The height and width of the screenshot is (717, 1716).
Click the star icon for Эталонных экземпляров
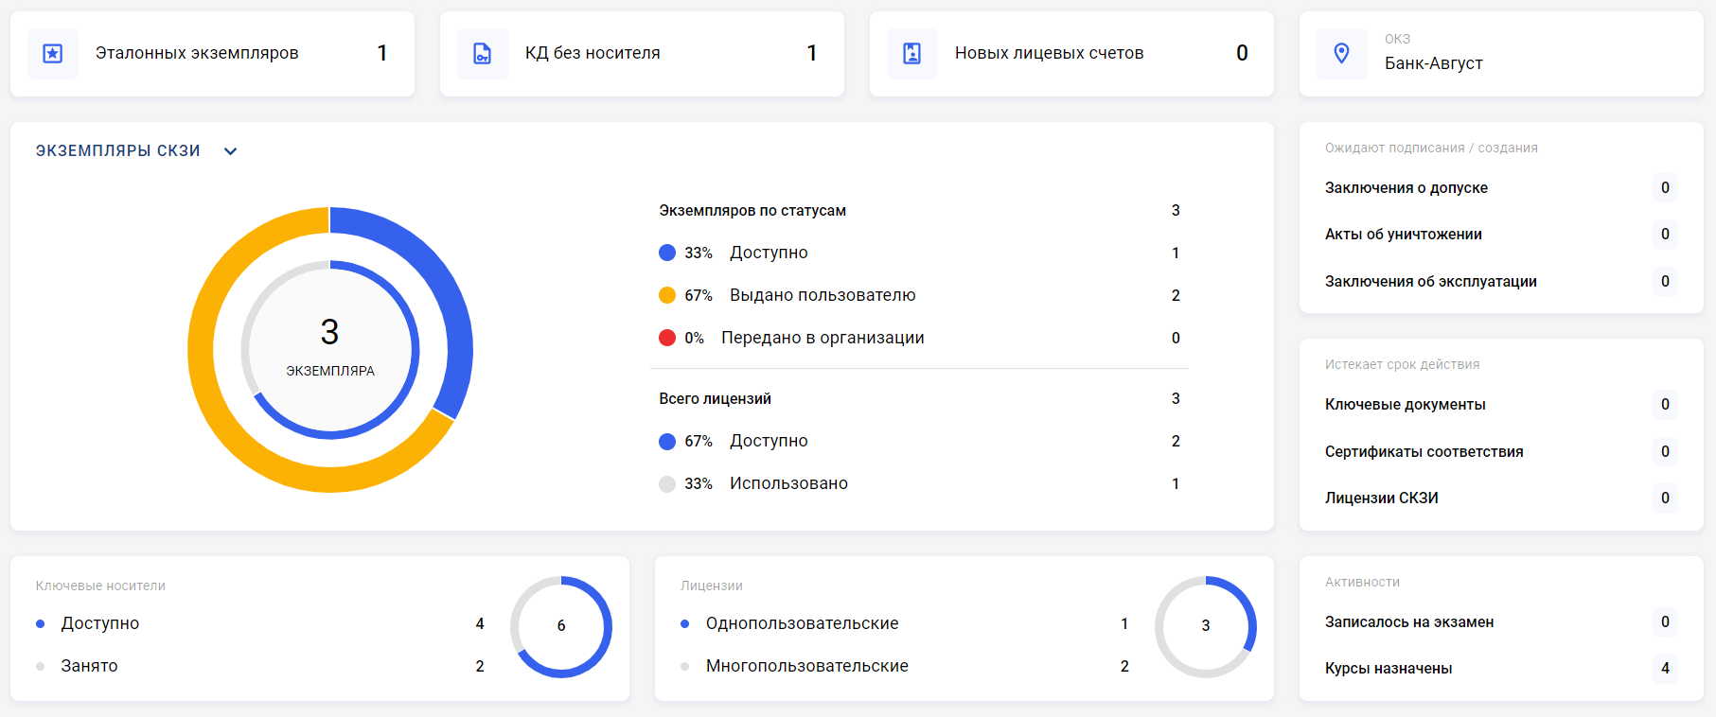(x=53, y=54)
